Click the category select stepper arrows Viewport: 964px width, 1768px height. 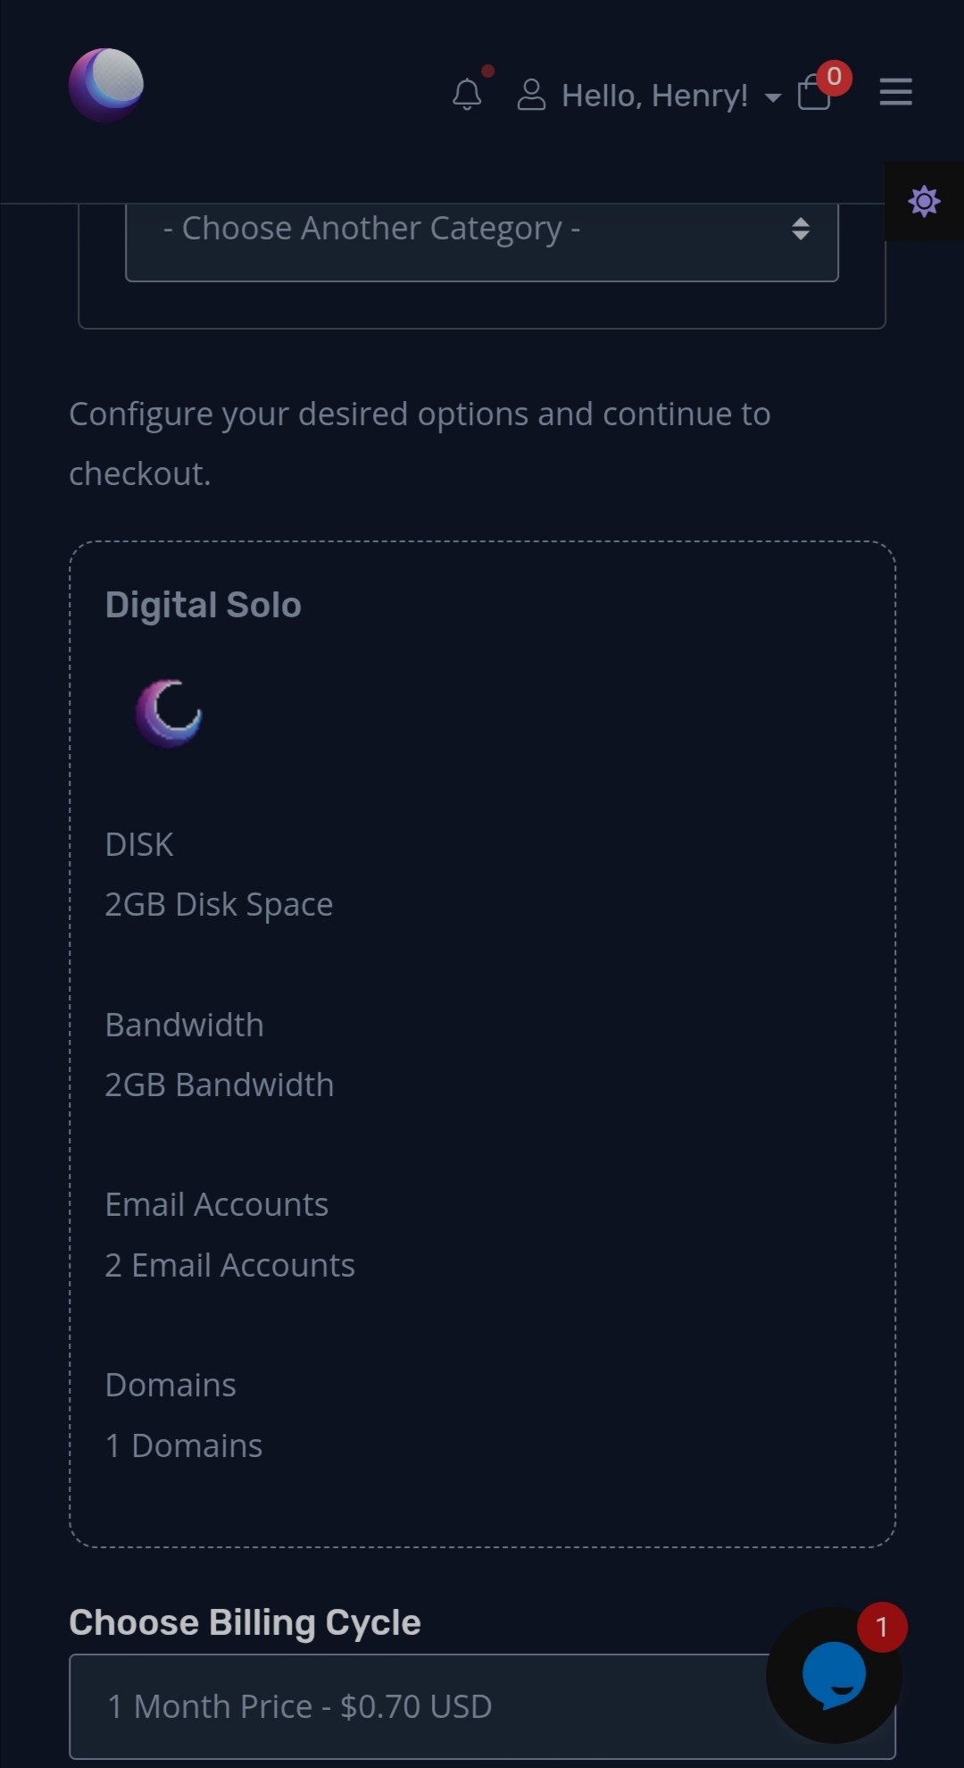point(801,230)
